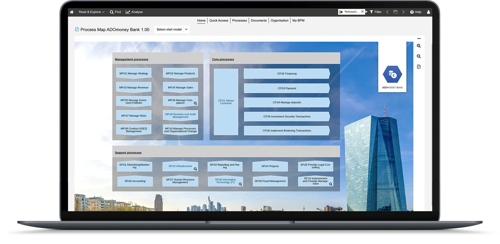
Task: Click the document export icon below zoom
Action: [419, 67]
